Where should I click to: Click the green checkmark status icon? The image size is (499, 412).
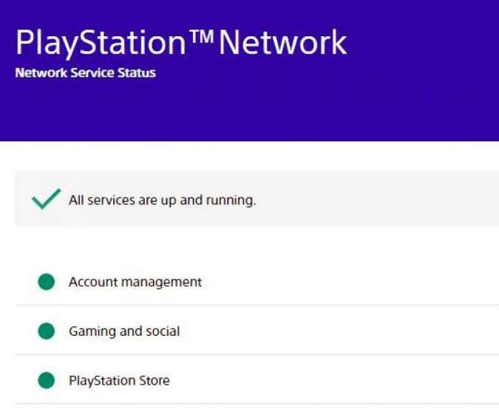(46, 199)
